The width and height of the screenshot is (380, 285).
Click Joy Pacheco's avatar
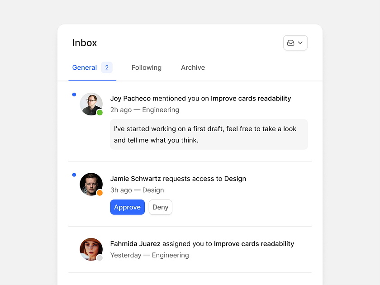click(x=91, y=104)
